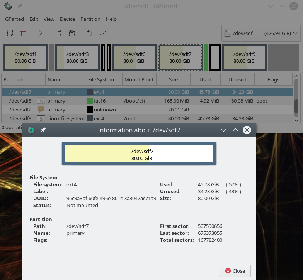Select /dev/sdf3 block in disk map
The height and width of the screenshot is (280, 303).
tap(77, 57)
